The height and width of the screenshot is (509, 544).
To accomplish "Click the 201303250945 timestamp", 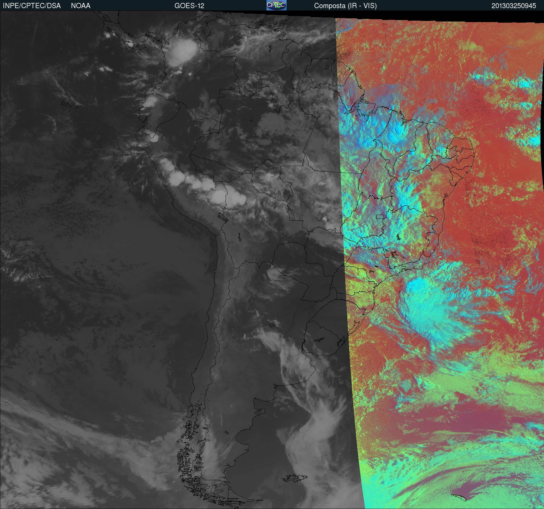I will [x=514, y=6].
